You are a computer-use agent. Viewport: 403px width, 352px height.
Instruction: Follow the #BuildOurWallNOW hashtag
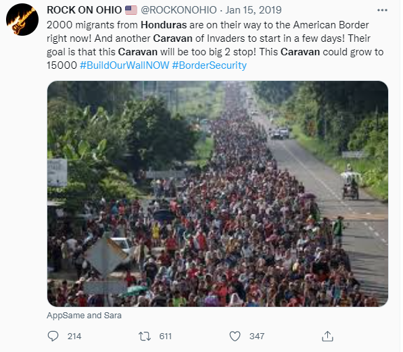point(124,65)
